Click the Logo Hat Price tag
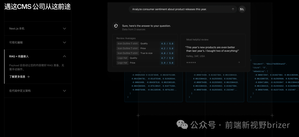The width and height of the screenshot is (299, 137). point(122,63)
